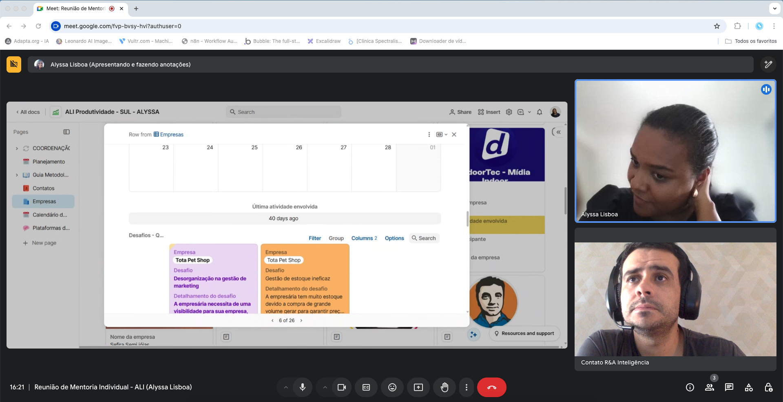This screenshot has height=402, width=783.
Task: Click the address bar URL
Action: pos(122,26)
